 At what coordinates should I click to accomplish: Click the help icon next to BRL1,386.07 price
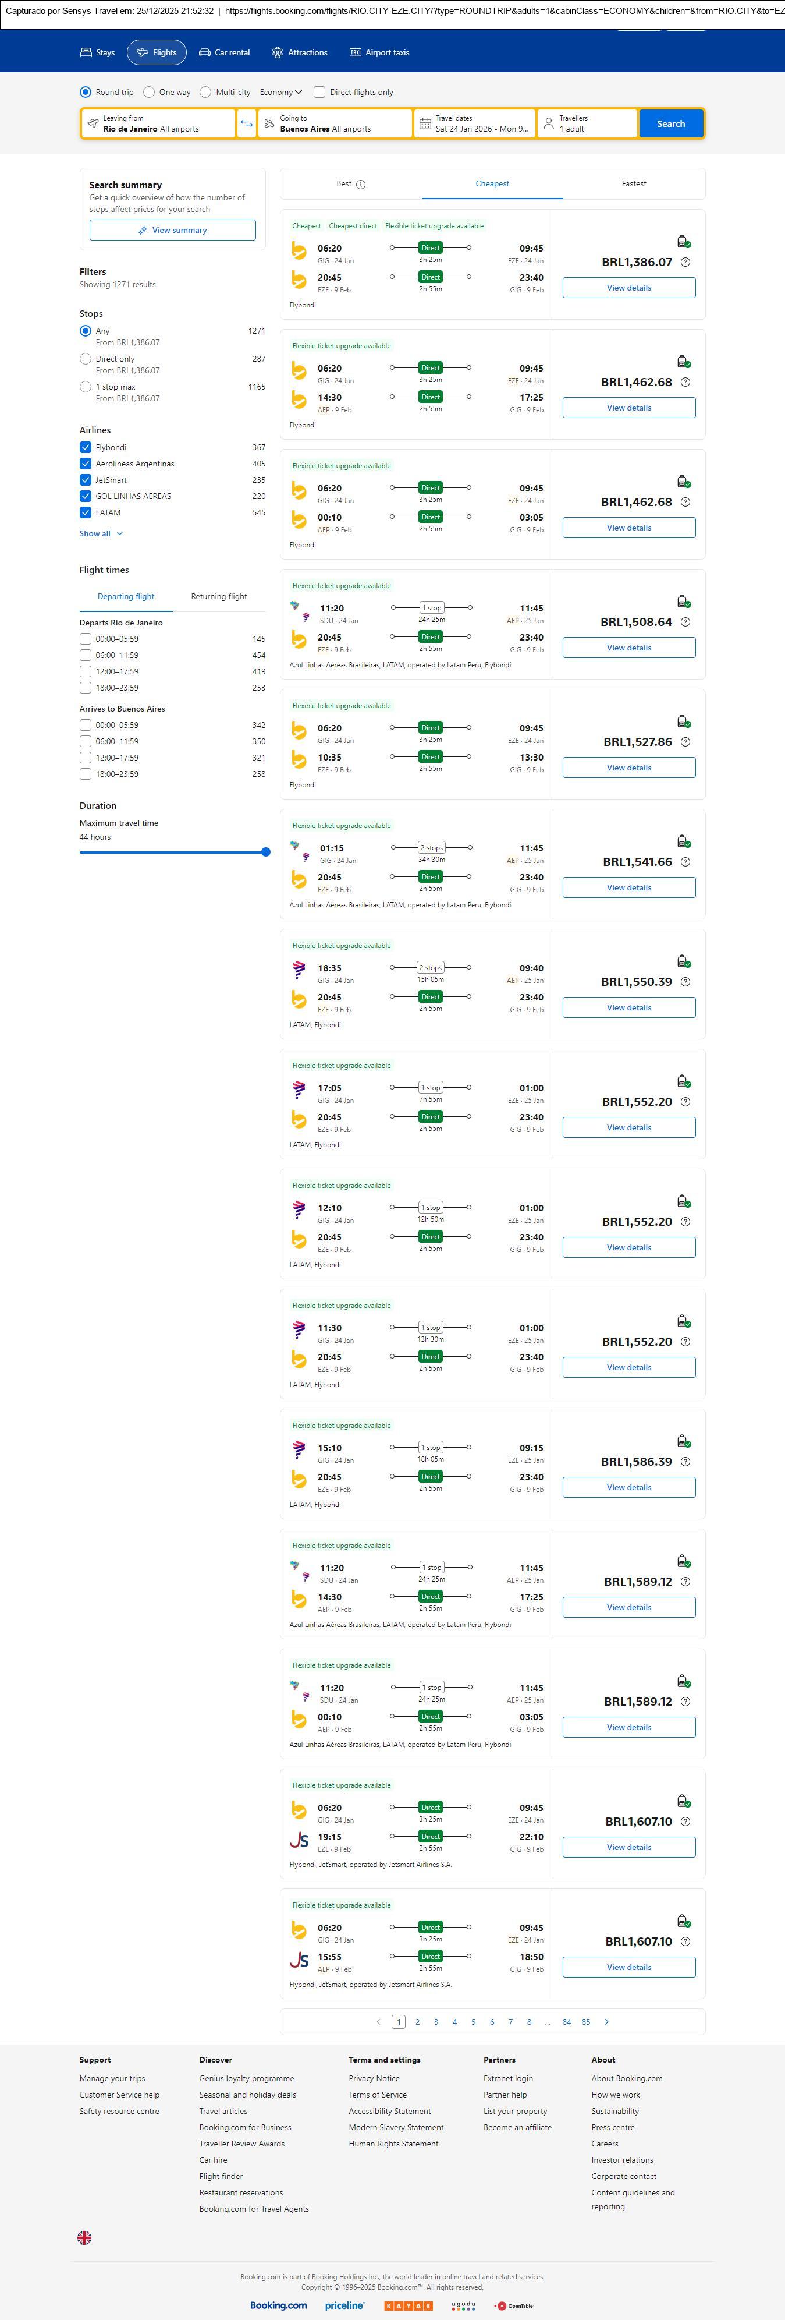685,262
